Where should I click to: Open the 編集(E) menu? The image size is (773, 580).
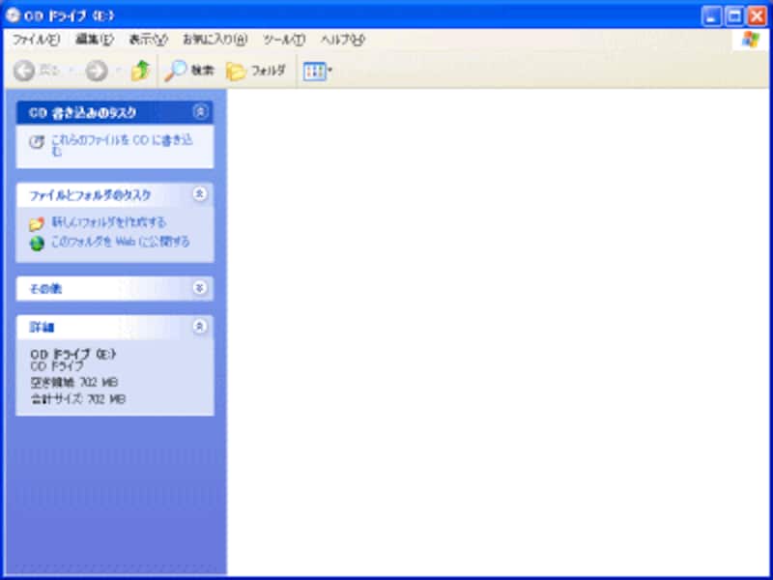pos(95,40)
